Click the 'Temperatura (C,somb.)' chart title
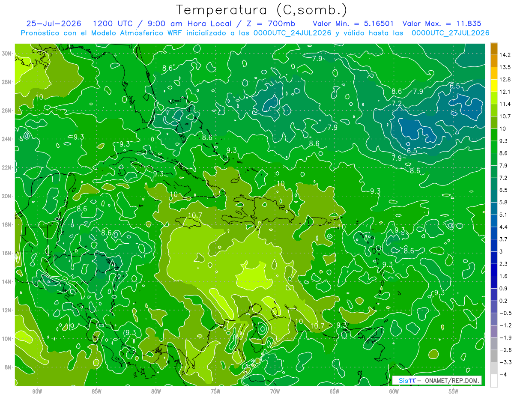 (x=261, y=10)
